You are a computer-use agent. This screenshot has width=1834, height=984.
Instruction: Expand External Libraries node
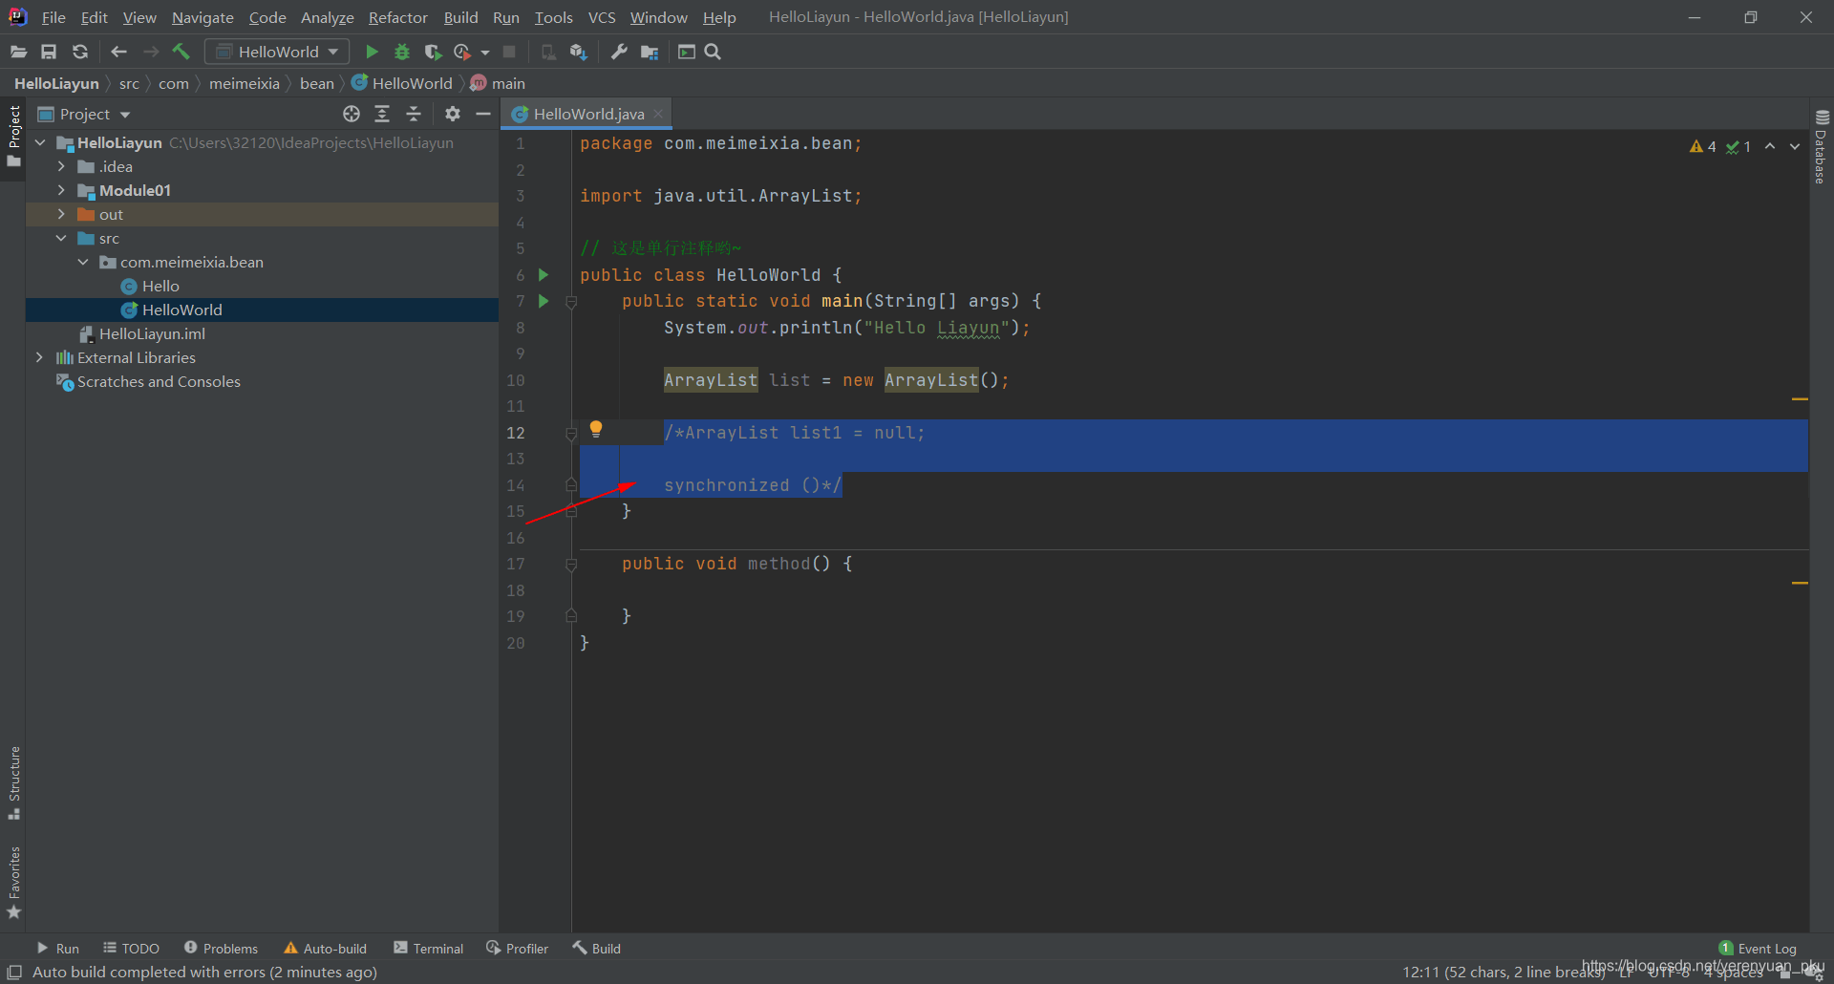point(39,357)
